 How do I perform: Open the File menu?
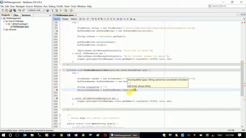[x=2, y=7]
